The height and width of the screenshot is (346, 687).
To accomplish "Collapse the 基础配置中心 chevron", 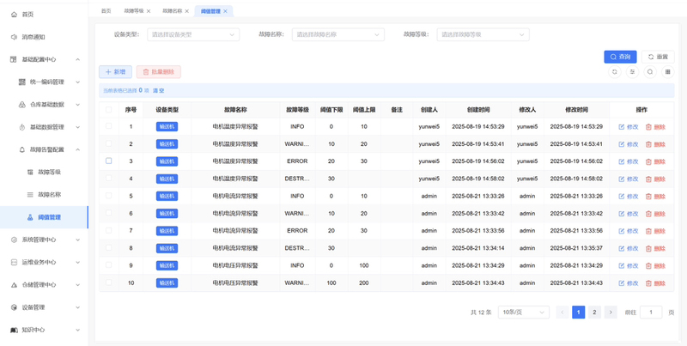I will pyautogui.click(x=77, y=59).
